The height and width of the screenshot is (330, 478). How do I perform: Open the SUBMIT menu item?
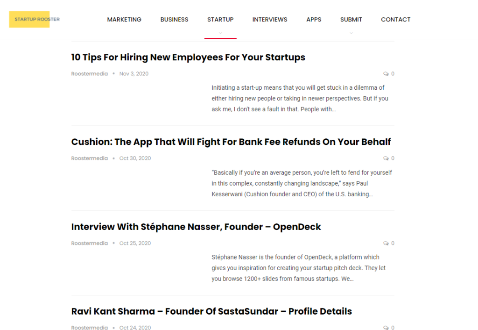pyautogui.click(x=351, y=20)
